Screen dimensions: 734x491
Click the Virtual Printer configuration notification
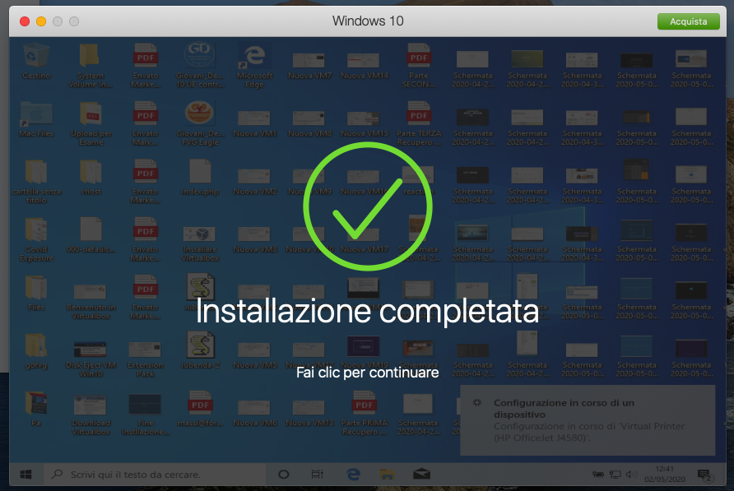click(x=588, y=420)
